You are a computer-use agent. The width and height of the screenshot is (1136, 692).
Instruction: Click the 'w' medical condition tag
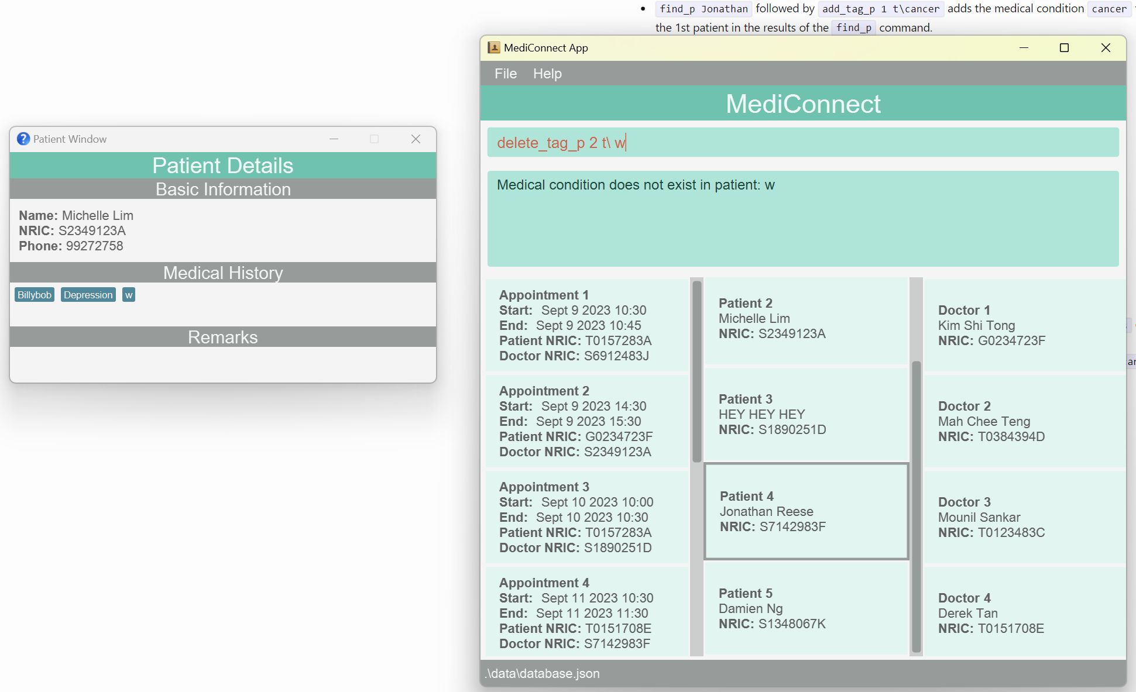pyautogui.click(x=129, y=295)
